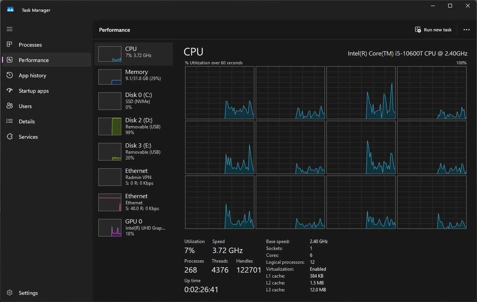Image resolution: width=477 pixels, height=302 pixels.
Task: Select the Memory mini graph thumbnail
Action: click(x=110, y=77)
